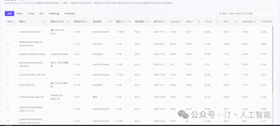Click ARC score 82.76
280x126 pixels.
pos(226,32)
